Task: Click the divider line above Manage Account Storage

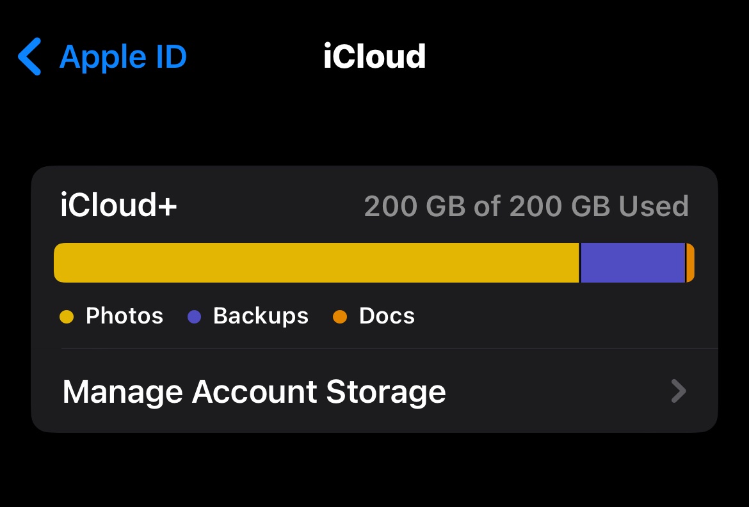Action: tap(390, 348)
